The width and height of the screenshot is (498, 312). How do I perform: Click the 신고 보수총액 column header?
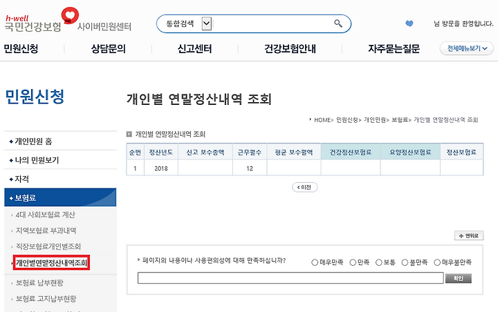coord(205,152)
